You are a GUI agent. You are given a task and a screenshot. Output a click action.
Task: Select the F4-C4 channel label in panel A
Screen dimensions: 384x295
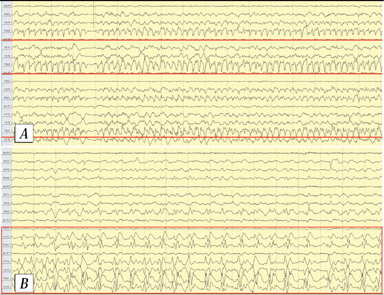(x=7, y=14)
